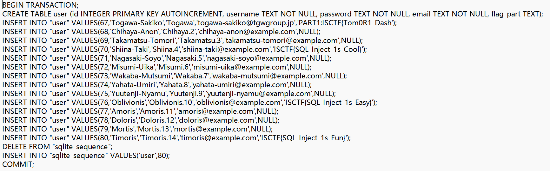
Task: Click the PART1:ISCTF{Tom0R1 Dash} flag text
Action: [x=346, y=23]
